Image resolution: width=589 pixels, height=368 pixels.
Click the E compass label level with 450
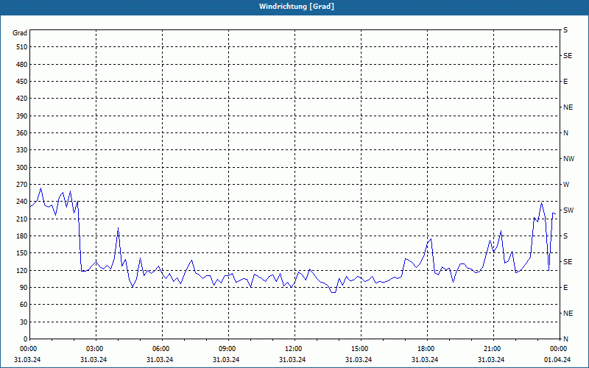(x=565, y=82)
